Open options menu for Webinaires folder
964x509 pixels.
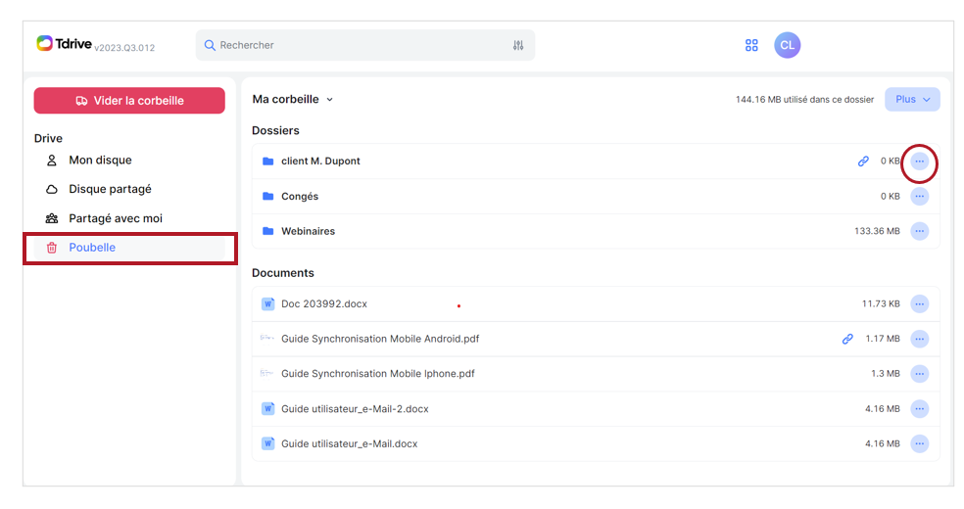pos(919,231)
